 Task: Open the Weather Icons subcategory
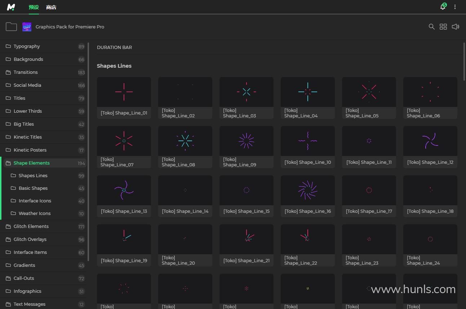tap(35, 213)
